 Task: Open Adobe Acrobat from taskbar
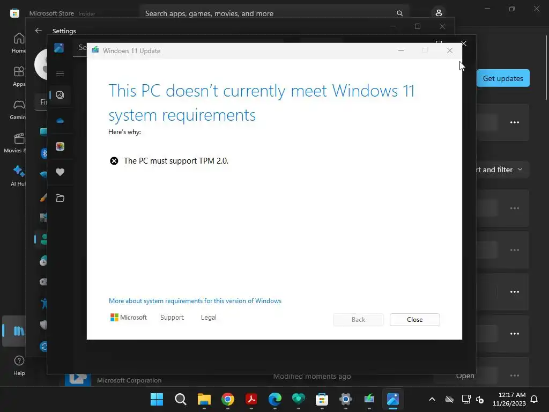251,399
